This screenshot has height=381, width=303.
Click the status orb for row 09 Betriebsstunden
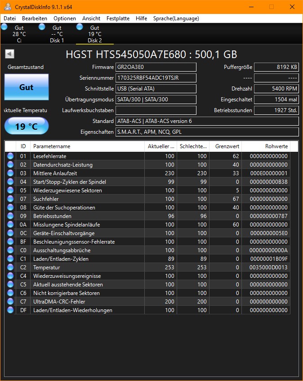click(x=10, y=216)
